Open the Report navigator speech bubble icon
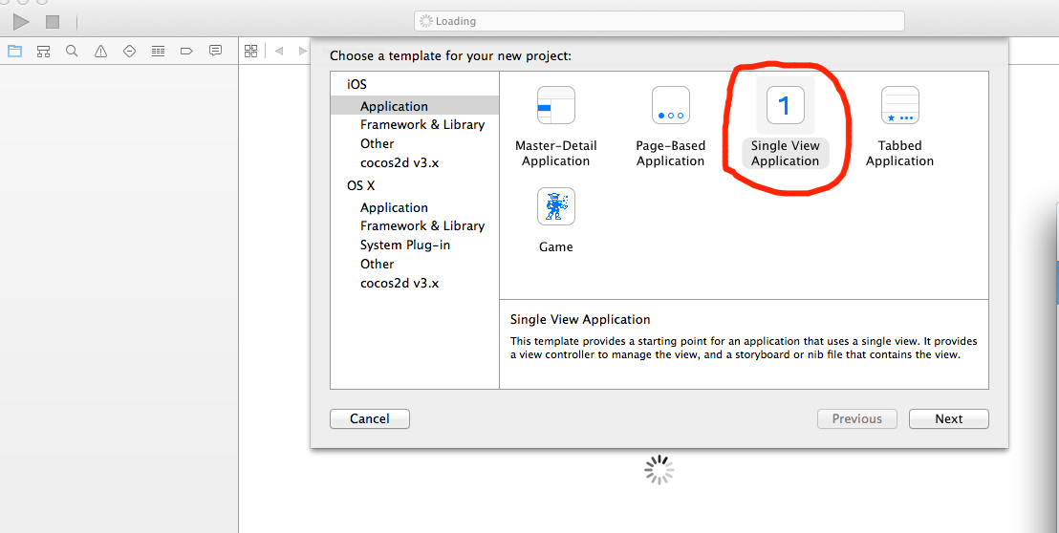The width and height of the screenshot is (1059, 533). (x=215, y=51)
